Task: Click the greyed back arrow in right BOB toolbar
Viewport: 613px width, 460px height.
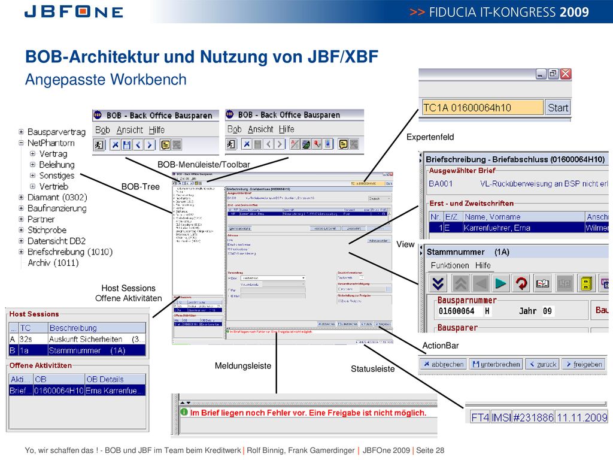Action: [x=269, y=144]
